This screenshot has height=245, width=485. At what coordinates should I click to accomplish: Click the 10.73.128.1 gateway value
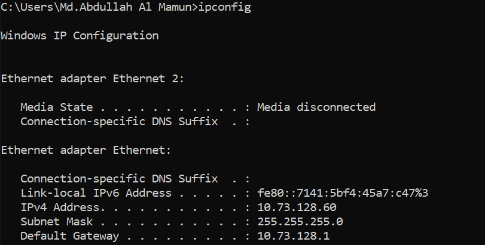click(x=294, y=236)
